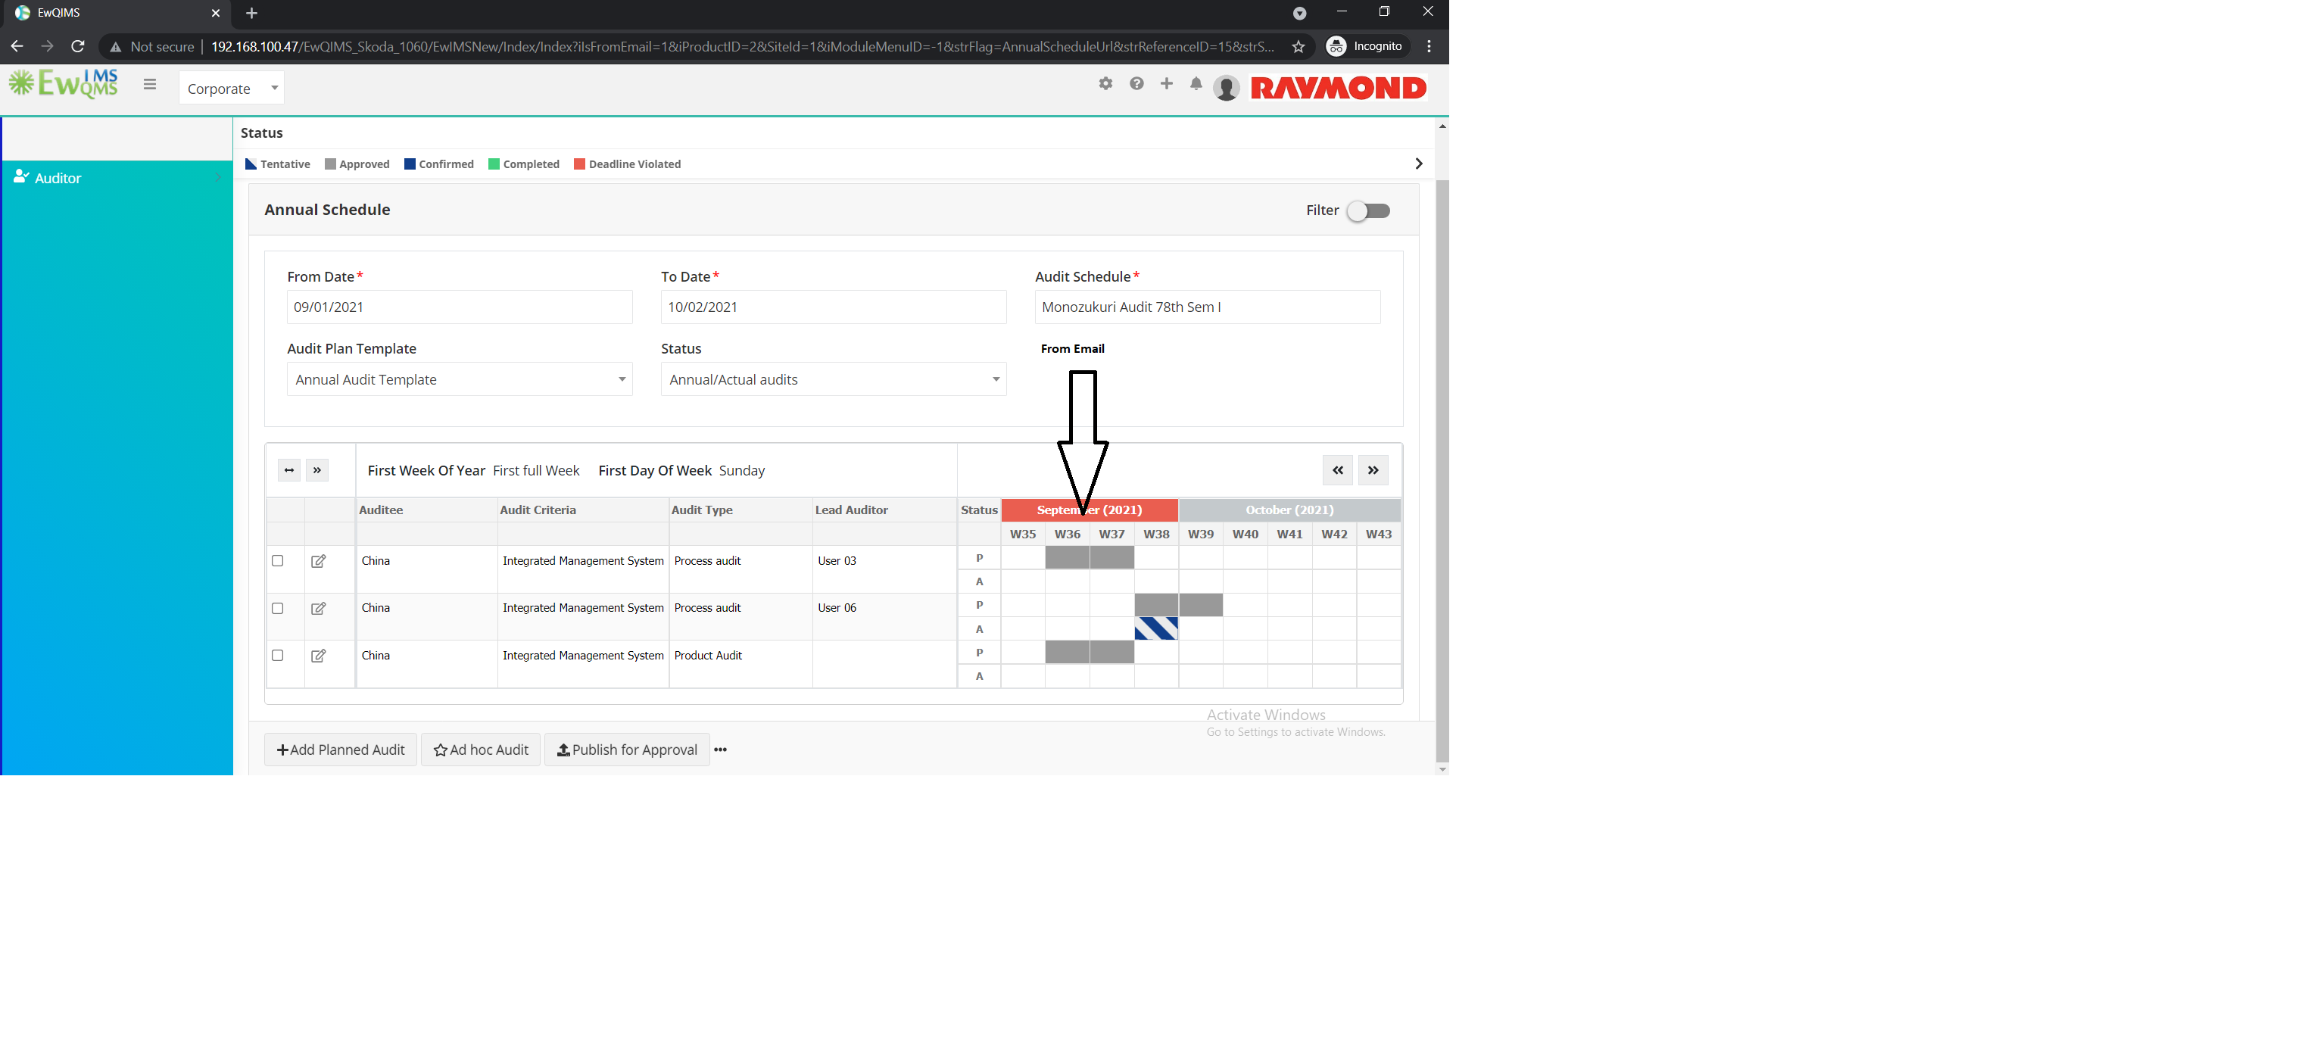
Task: Click the EwQMS logo
Action: 64,84
